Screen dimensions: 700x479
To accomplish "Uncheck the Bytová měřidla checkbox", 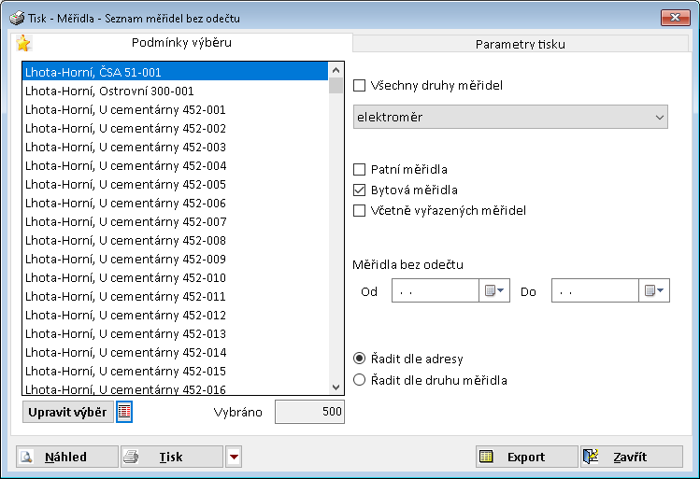I will click(x=360, y=190).
